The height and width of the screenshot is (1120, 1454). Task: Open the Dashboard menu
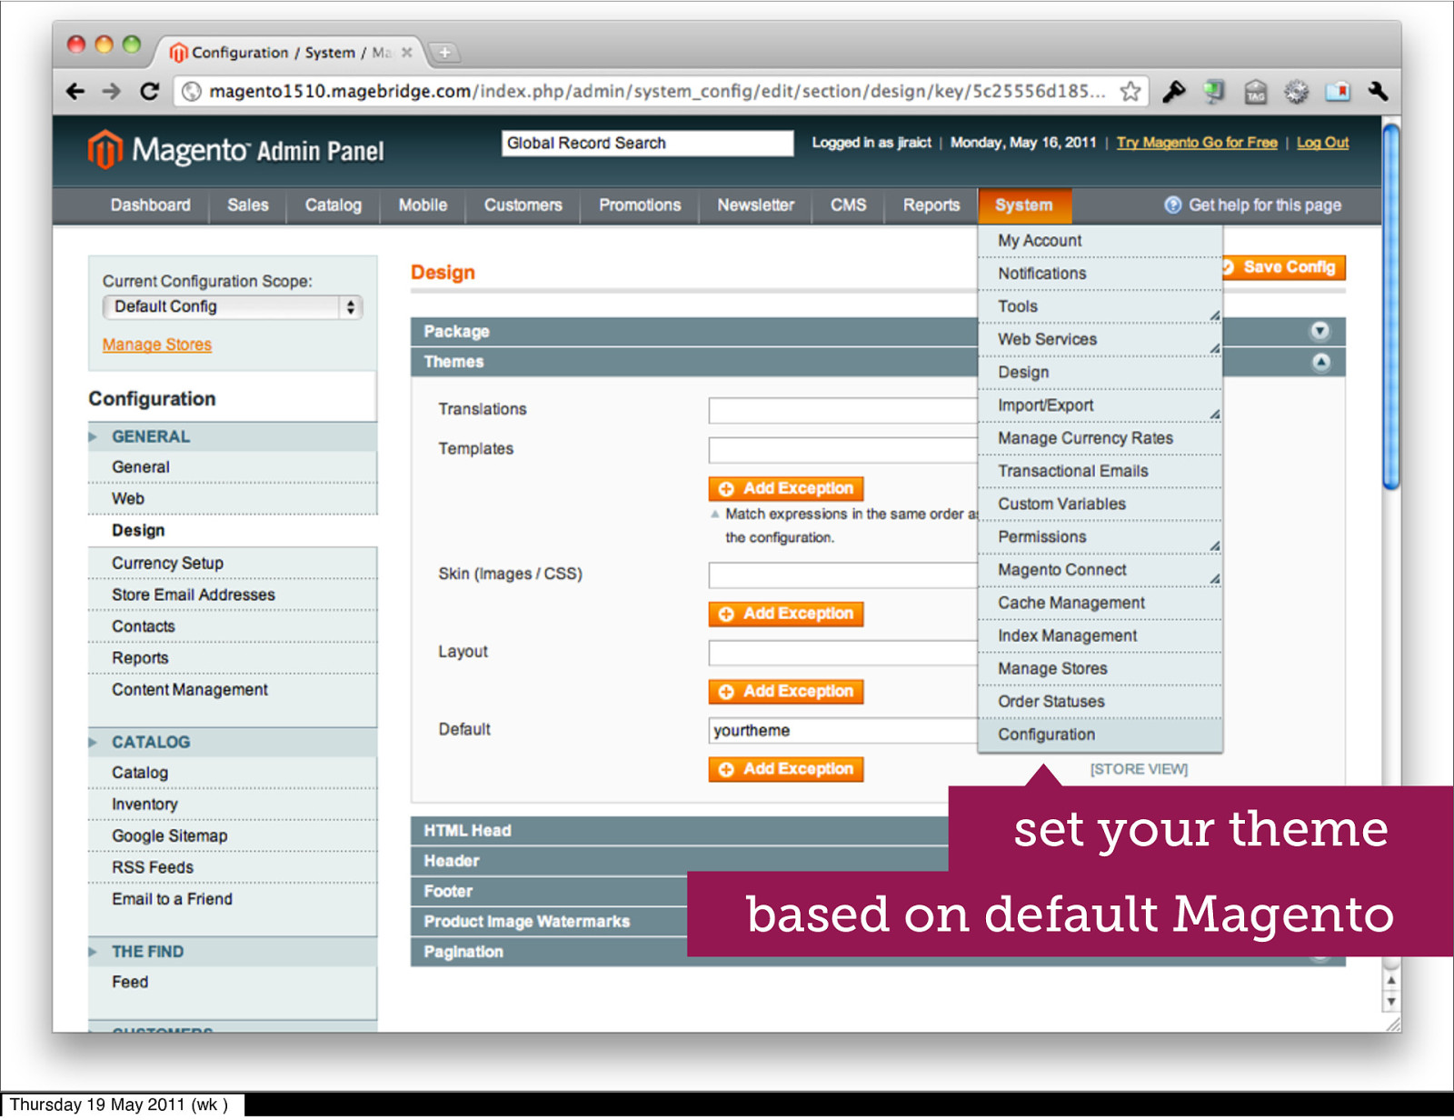point(151,205)
